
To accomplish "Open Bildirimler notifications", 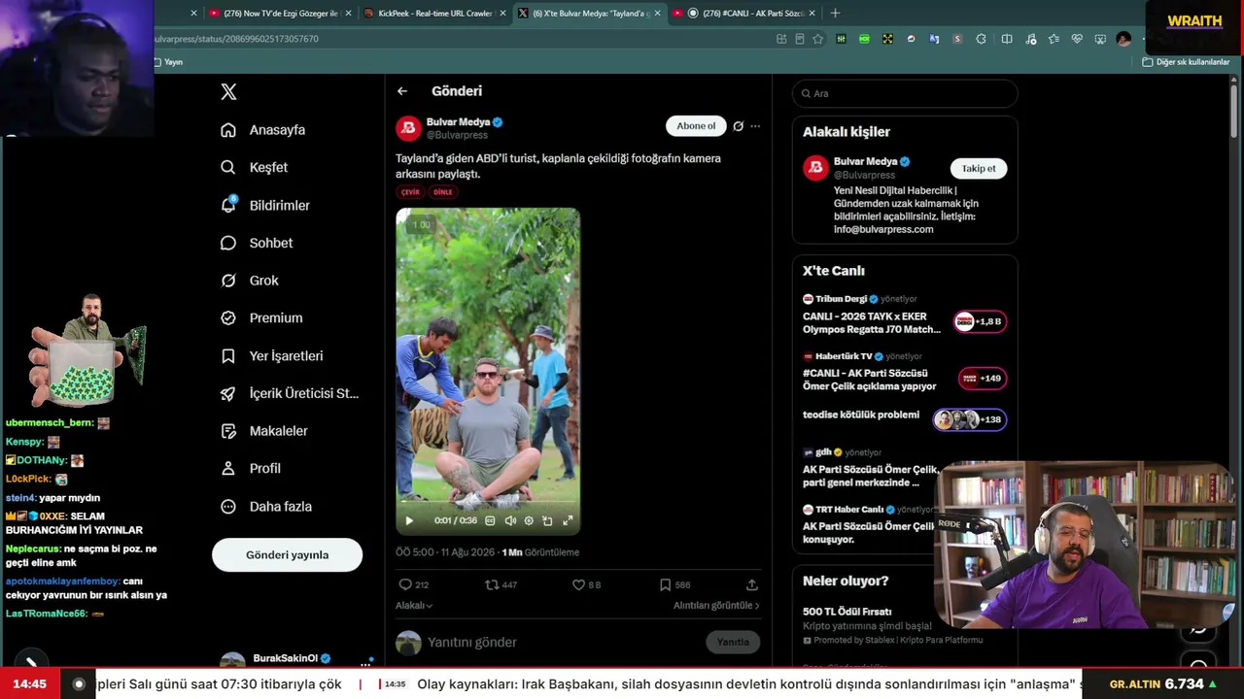I will coord(264,205).
